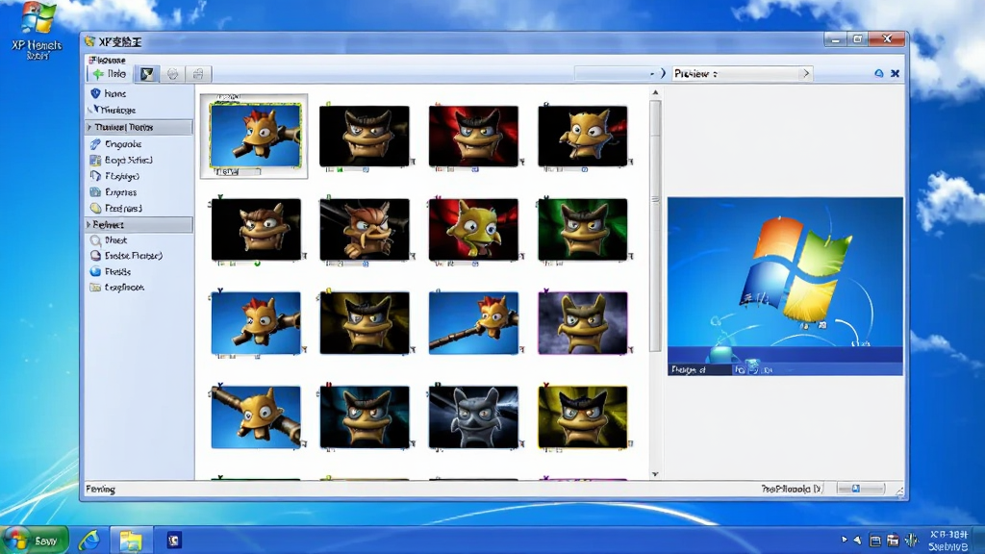Click the large Windows wallpaper preview image
Screen dimensions: 985x554
pyautogui.click(x=785, y=287)
